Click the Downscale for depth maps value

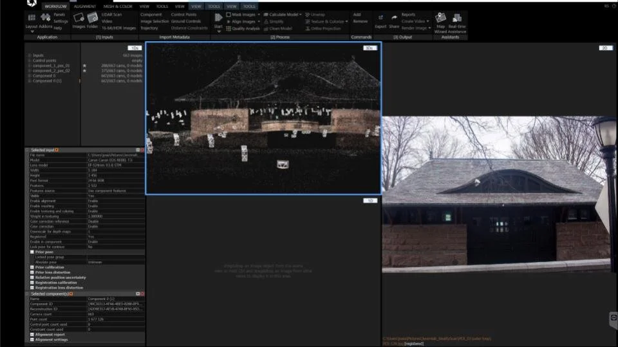pyautogui.click(x=115, y=232)
